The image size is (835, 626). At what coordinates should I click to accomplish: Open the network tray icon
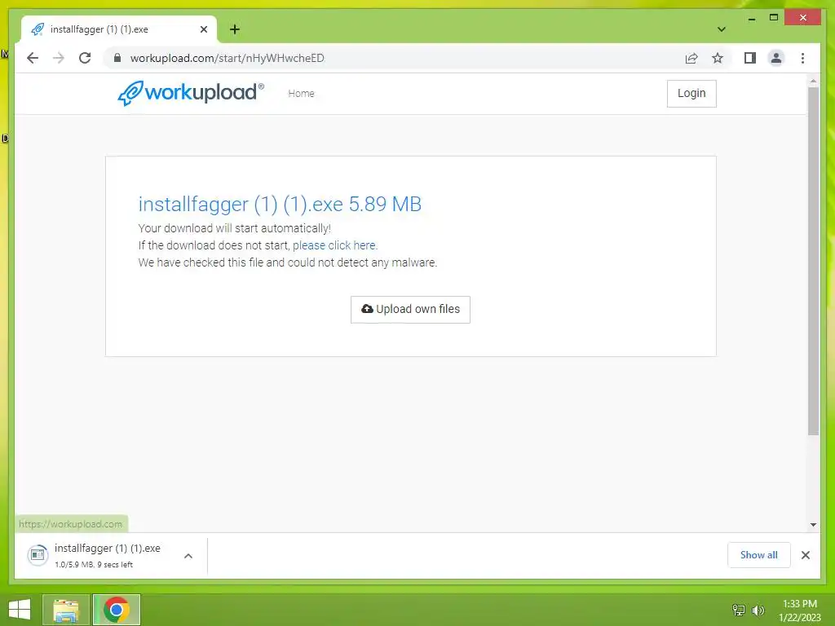click(x=738, y=610)
